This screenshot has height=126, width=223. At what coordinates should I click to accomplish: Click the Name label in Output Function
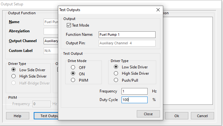[14, 22]
